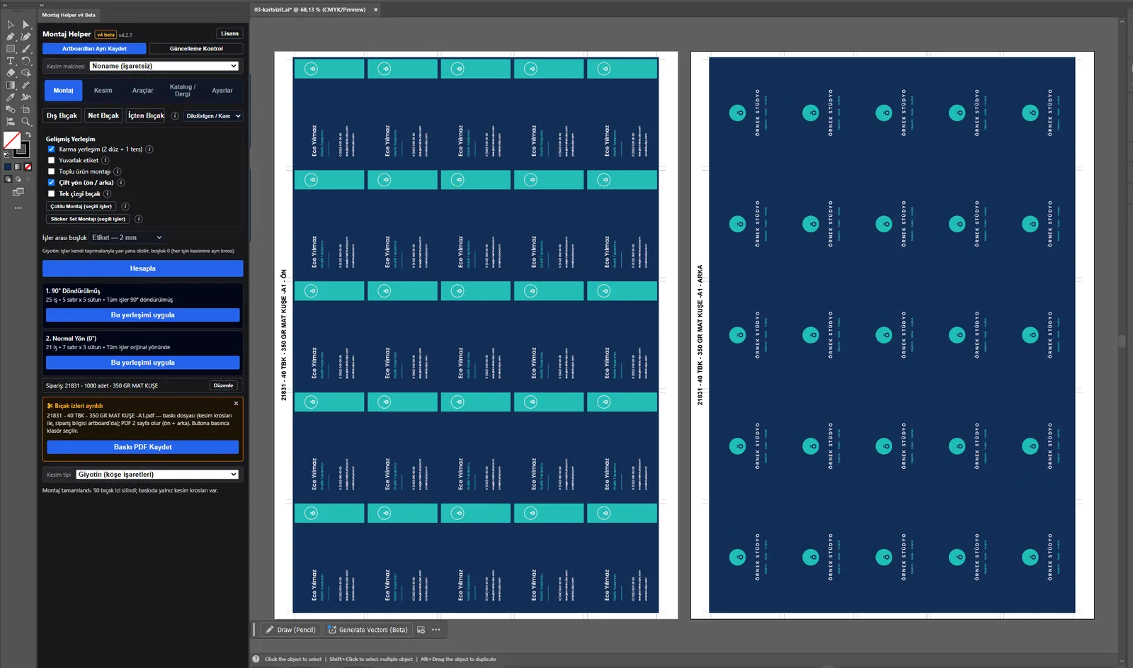Click Baskı PDF Kaydet button
Screen dimensions: 1133x668
click(143, 447)
